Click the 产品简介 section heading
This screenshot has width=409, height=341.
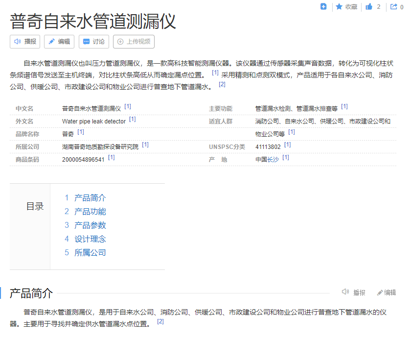[31, 293]
